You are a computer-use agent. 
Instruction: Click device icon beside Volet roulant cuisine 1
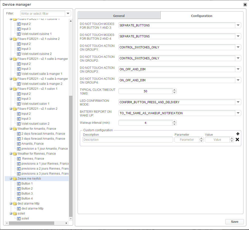(19, 34)
